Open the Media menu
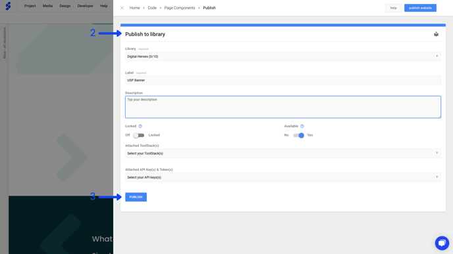 [47, 6]
